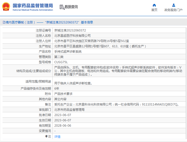Click the 注册证编号 label
187x142 pixels.
(x=43, y=30)
